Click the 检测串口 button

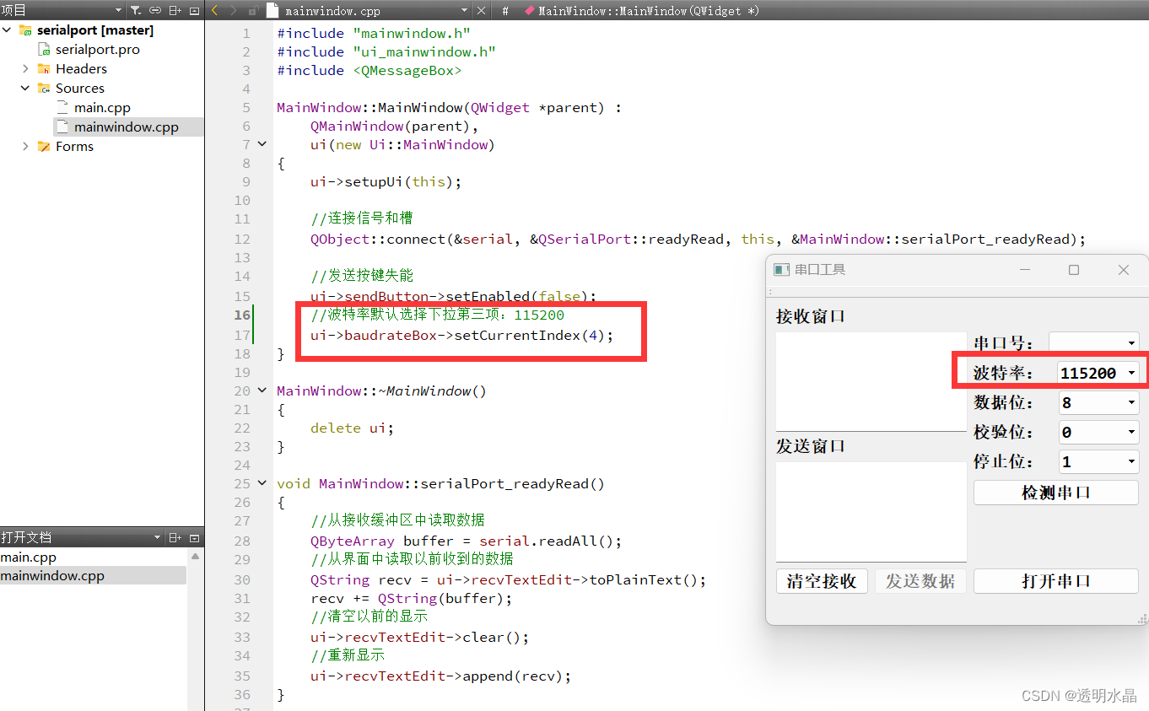click(1055, 492)
